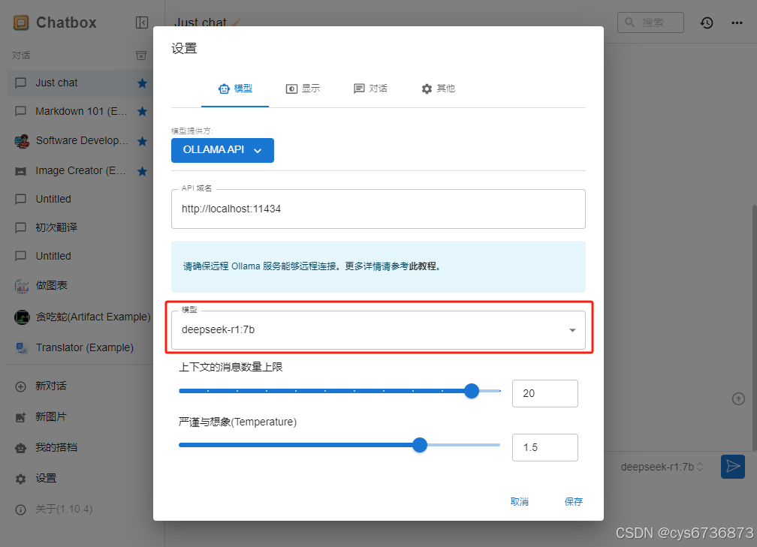
Task: Click the 新图片 image-add icon
Action: (x=21, y=417)
